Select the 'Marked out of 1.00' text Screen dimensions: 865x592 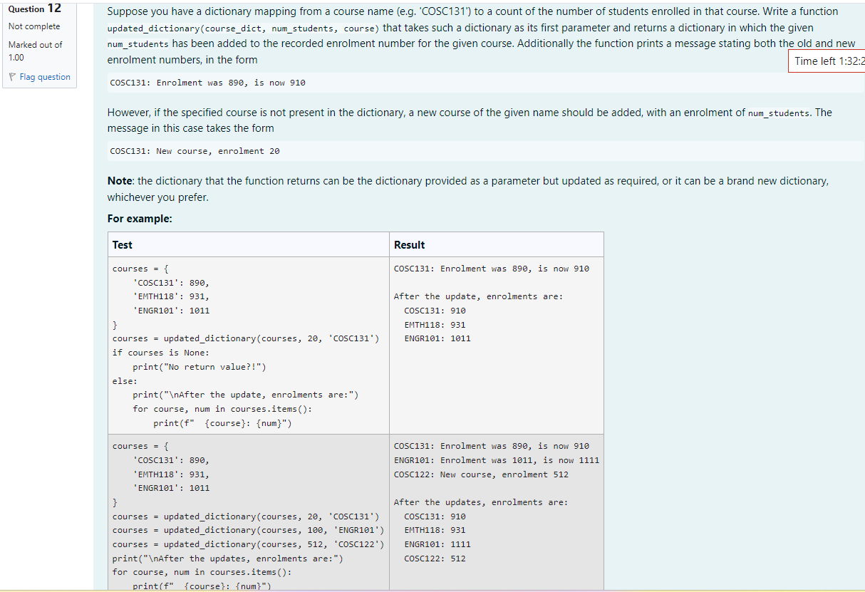(x=35, y=50)
